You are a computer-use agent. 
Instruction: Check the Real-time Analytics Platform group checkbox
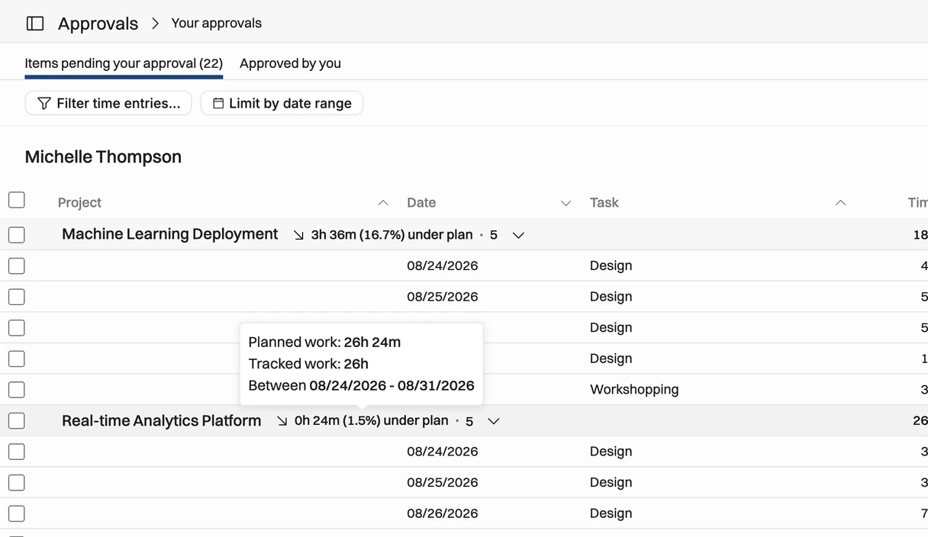(17, 421)
